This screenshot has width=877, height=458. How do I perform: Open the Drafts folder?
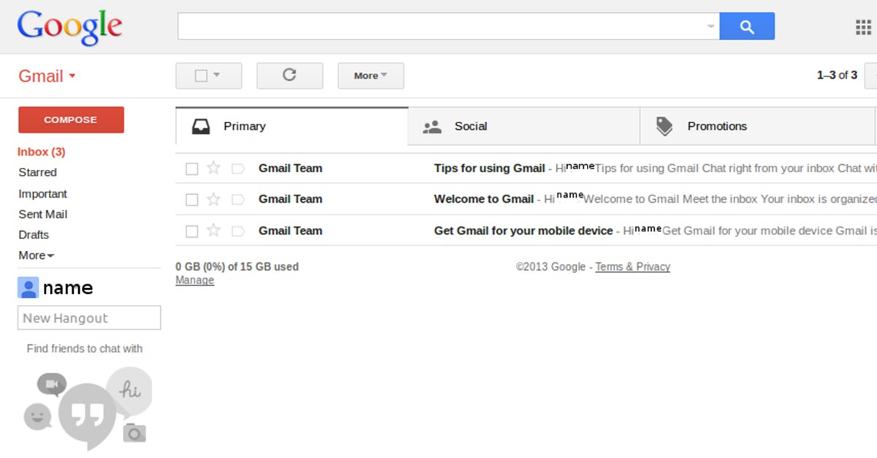click(34, 235)
